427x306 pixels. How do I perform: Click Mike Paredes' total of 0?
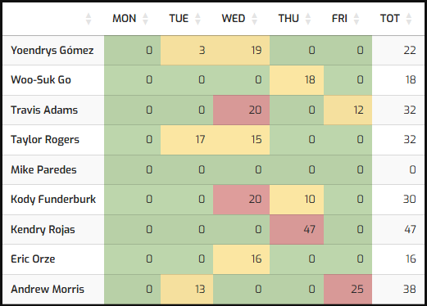tap(398, 169)
